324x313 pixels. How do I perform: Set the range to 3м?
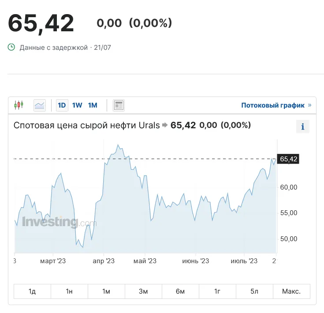(143, 291)
